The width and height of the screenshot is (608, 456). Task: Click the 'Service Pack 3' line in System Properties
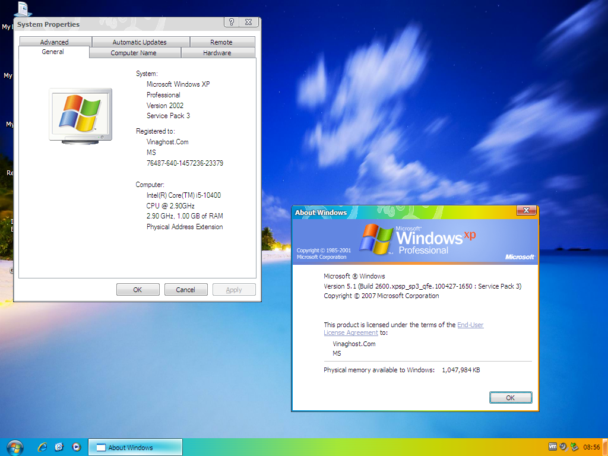pyautogui.click(x=168, y=116)
